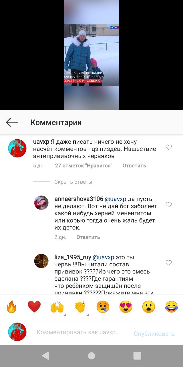Collapse replies via Скрыть ответы
The image size is (183, 367).
(73, 182)
